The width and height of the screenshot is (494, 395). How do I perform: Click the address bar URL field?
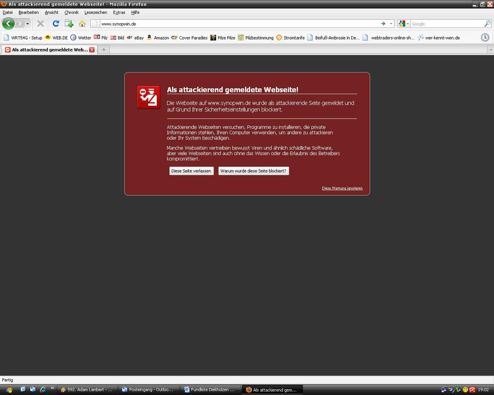click(x=236, y=24)
